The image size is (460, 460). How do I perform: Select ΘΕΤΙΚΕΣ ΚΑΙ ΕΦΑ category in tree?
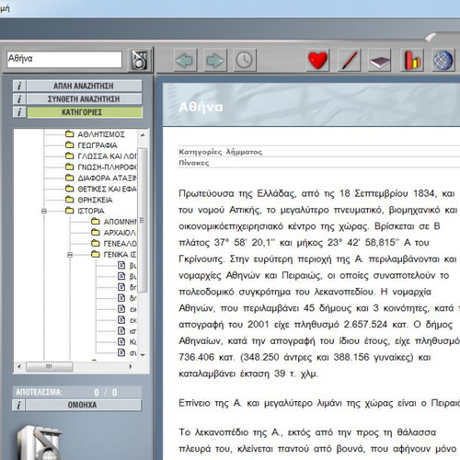(x=107, y=189)
